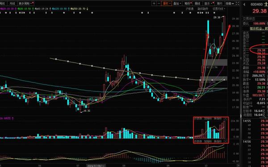Open the 设置均线 moving average settings dropdown

tap(219, 9)
